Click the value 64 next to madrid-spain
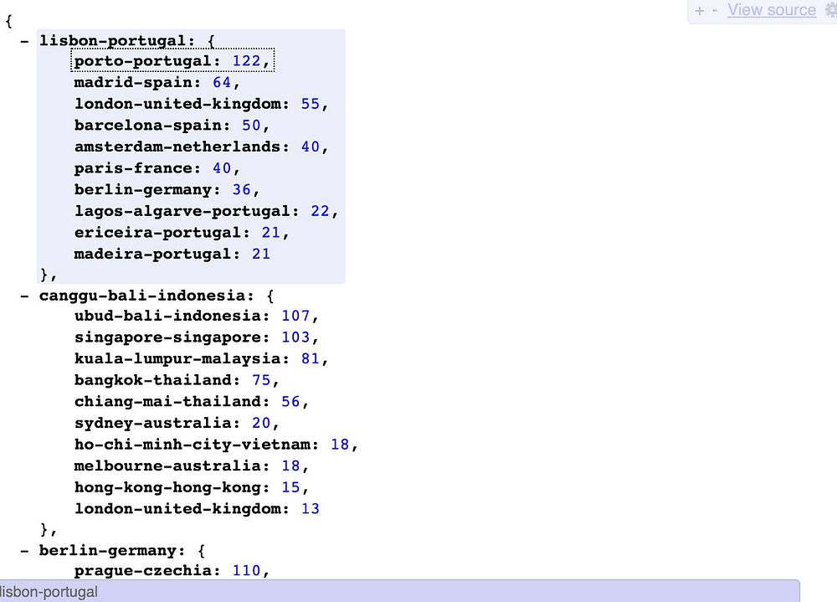Screen dimensions: 837x602 pyautogui.click(x=222, y=83)
